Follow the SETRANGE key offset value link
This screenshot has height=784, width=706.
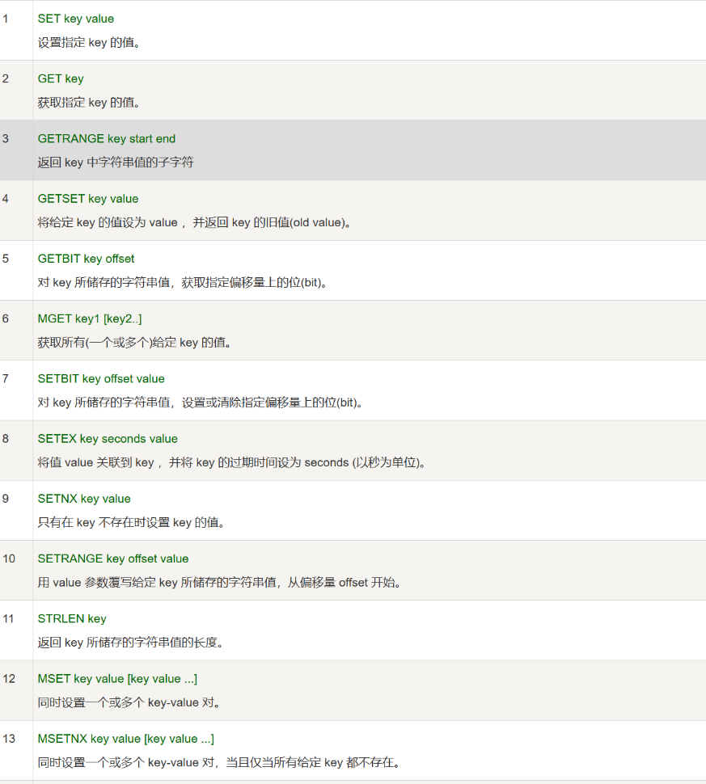point(113,559)
